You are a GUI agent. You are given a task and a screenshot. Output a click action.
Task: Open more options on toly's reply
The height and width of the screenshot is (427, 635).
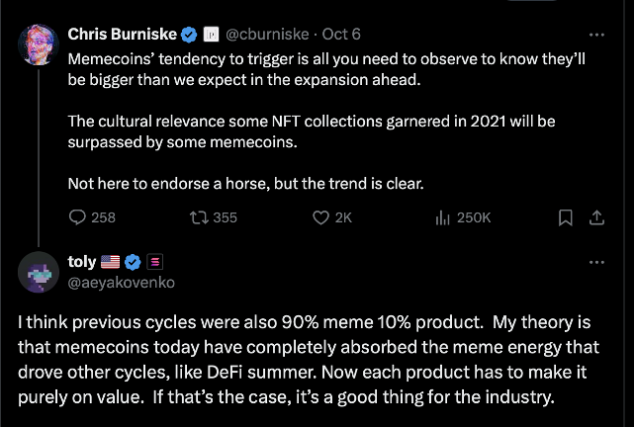click(596, 262)
